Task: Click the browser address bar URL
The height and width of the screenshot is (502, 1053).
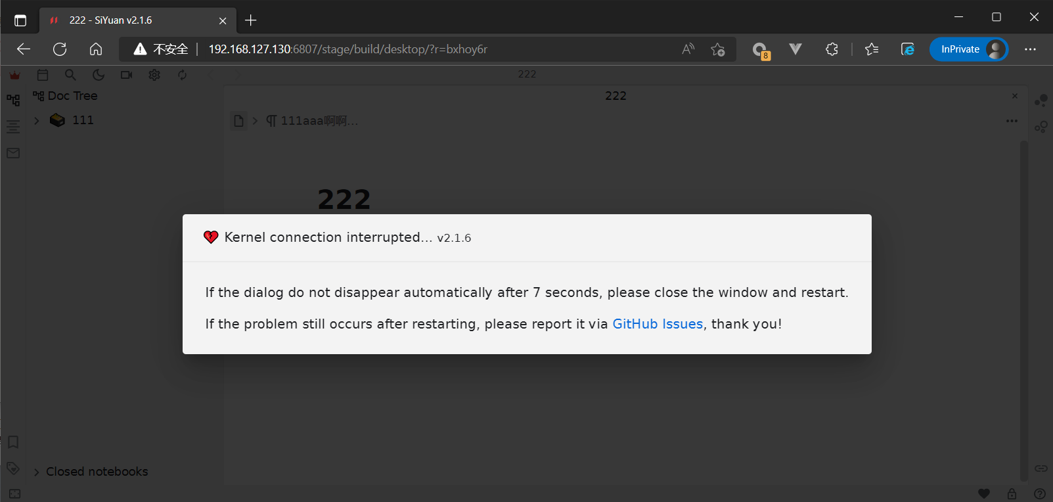Action: (347, 49)
